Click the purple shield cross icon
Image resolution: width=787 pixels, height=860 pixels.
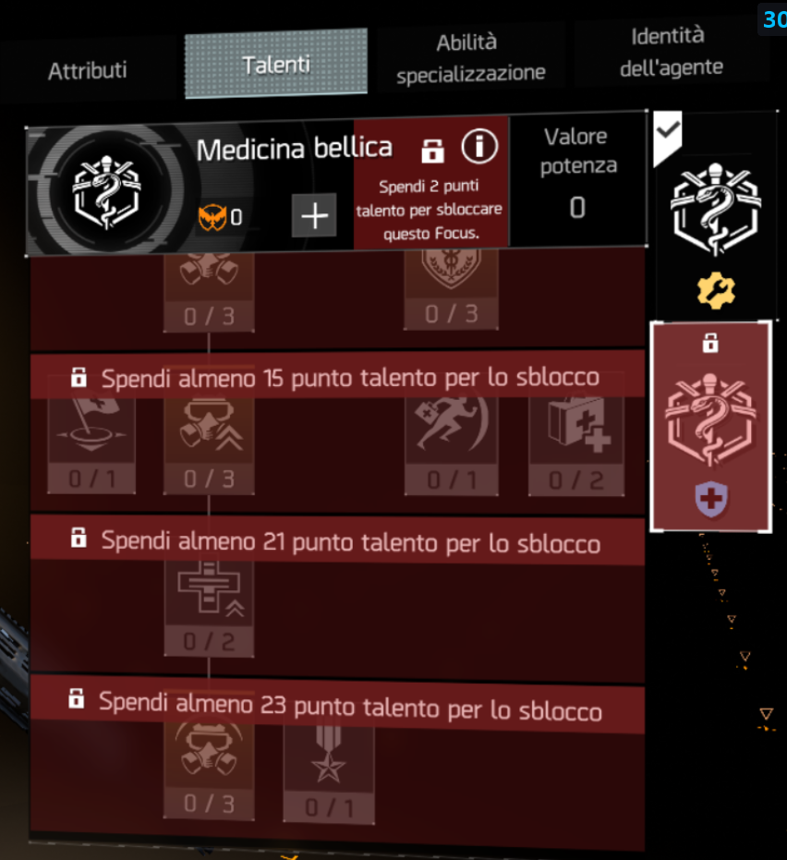coord(711,499)
